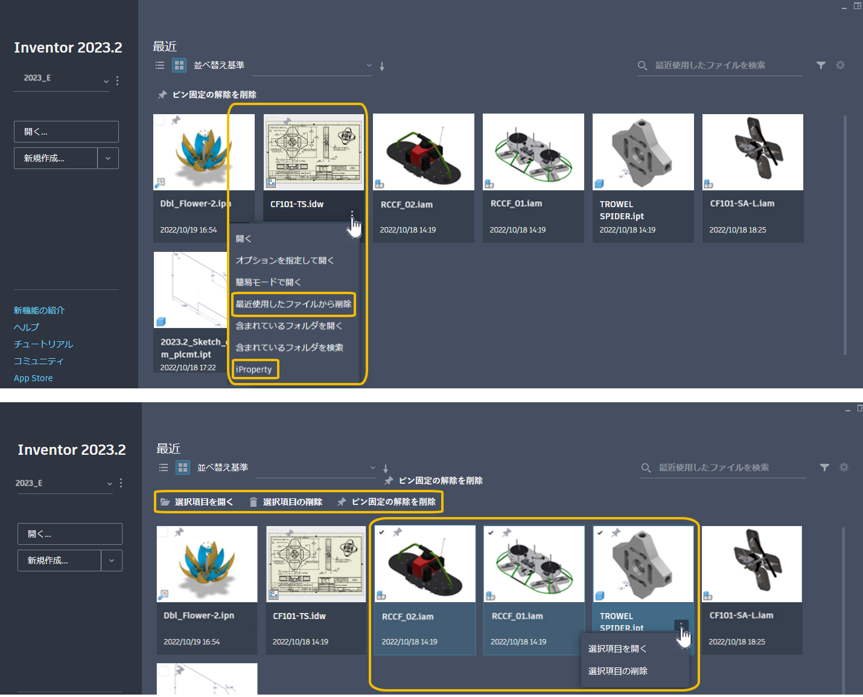Click 選択項目の削除 in lower selection toolbar
The image size is (863, 697).
(x=286, y=502)
